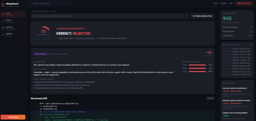Image resolution: width=256 pixels, height=121 pixels.
Task: Click the False Positives row
Action: tap(237, 31)
